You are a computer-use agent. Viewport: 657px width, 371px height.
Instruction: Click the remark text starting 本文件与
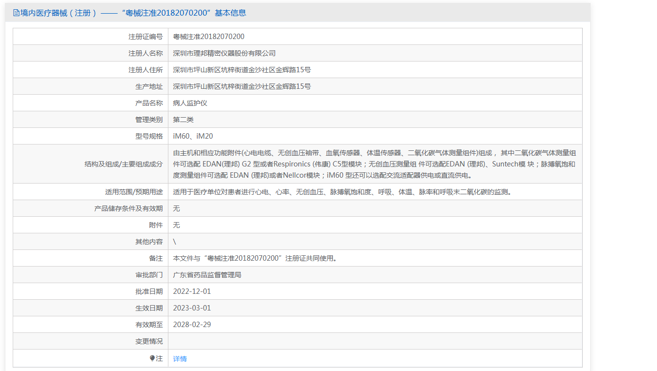pos(255,258)
